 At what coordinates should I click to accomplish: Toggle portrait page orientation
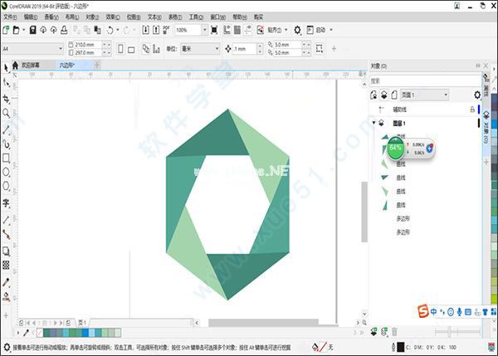120,49
